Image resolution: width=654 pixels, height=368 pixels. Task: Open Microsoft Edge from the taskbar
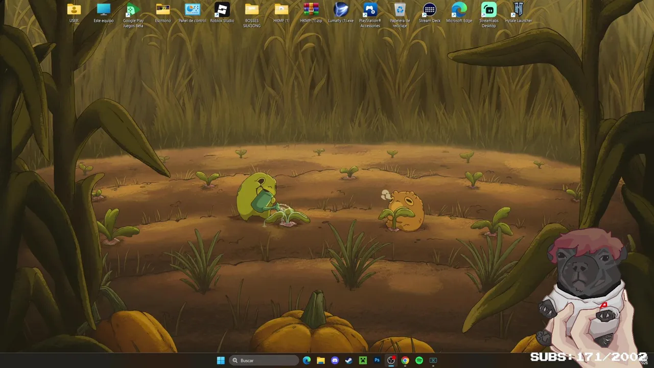[307, 360]
